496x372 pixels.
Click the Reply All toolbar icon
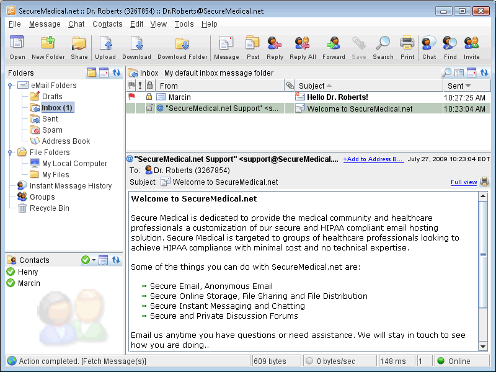[302, 43]
